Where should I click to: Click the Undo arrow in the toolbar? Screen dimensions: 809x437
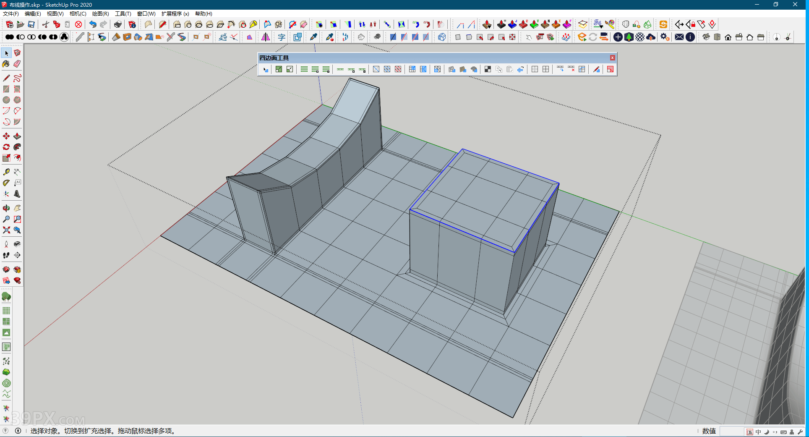[x=93, y=24]
